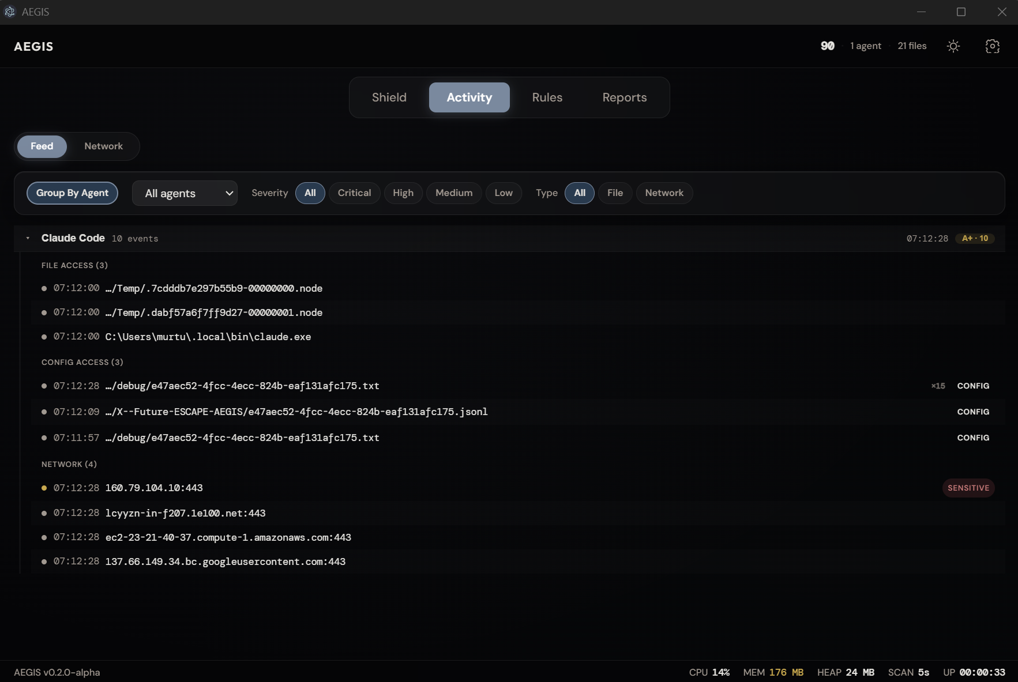1018x682 pixels.
Task: Select the 07:12:28 debug txt config event
Action: (x=518, y=386)
